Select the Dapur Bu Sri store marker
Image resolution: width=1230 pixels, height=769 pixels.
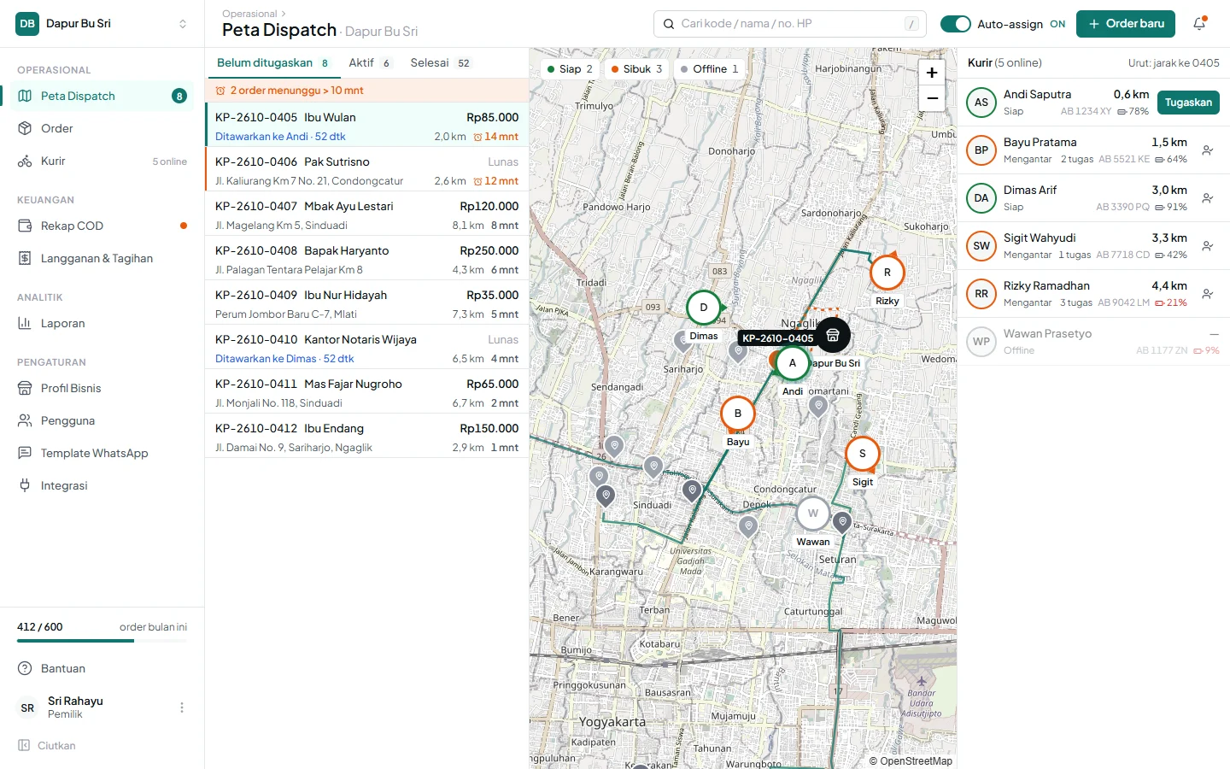point(833,335)
